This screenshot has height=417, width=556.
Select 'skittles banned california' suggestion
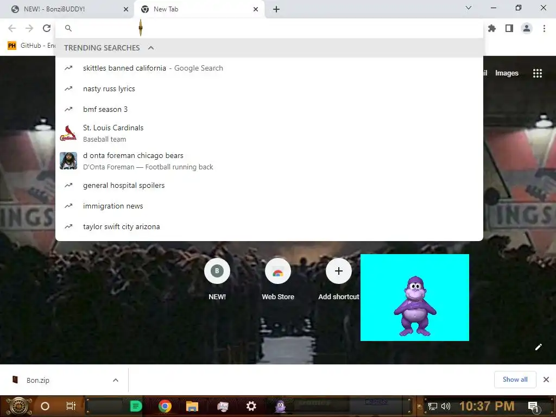(x=269, y=68)
